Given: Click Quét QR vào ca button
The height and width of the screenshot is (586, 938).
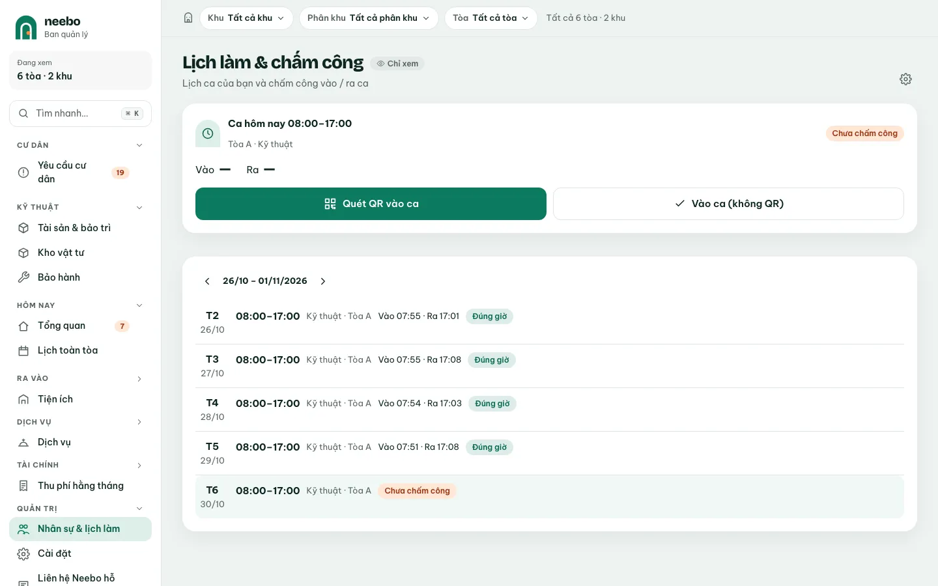Looking at the screenshot, I should 371,204.
